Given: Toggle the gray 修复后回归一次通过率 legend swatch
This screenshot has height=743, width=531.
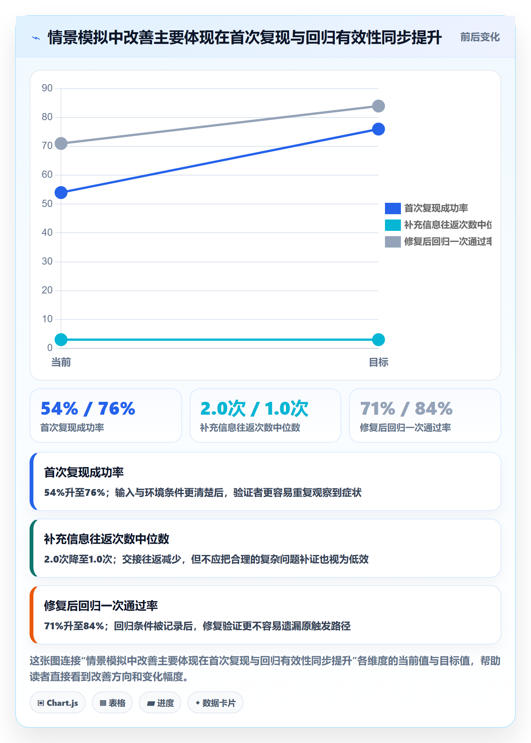Looking at the screenshot, I should (393, 242).
